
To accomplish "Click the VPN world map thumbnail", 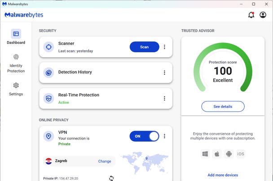I will pos(145,163).
